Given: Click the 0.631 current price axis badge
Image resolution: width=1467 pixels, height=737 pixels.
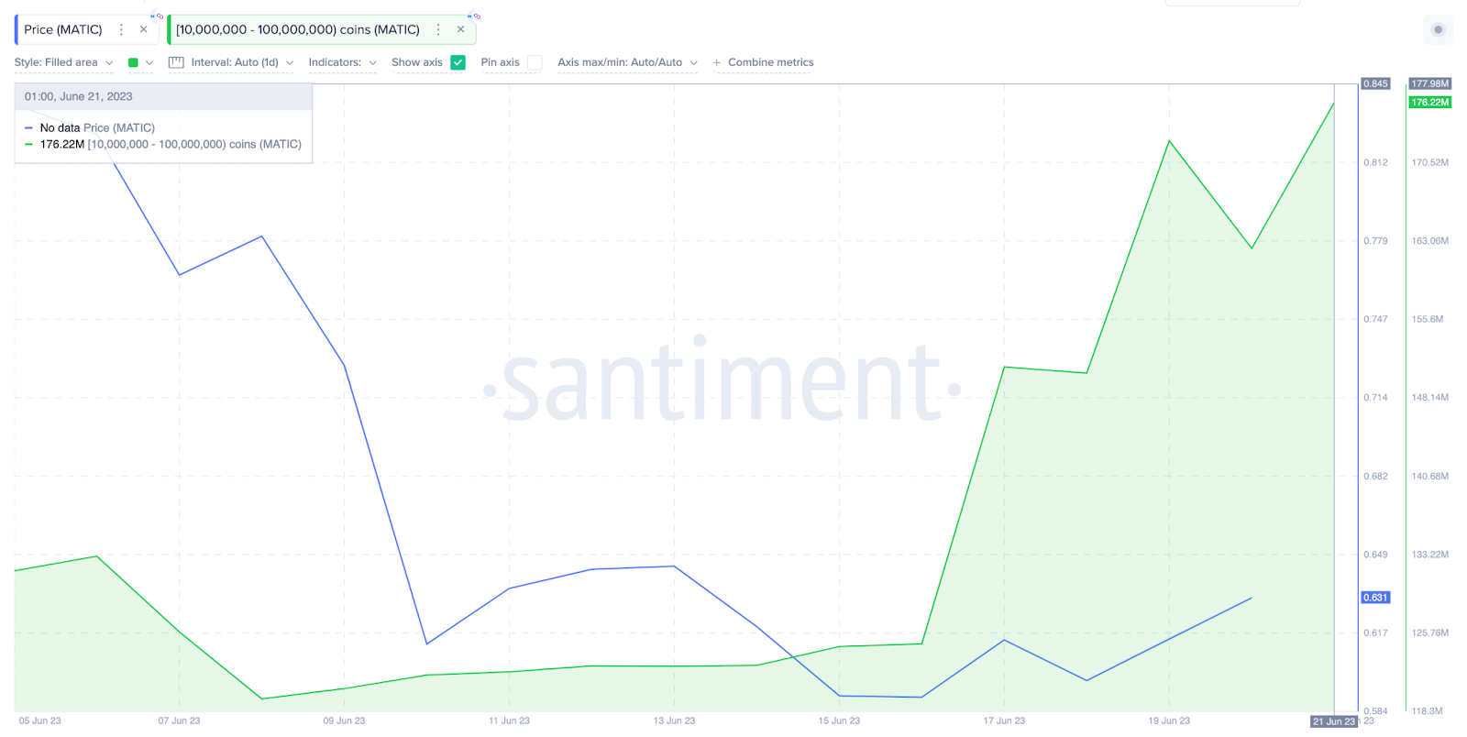Looking at the screenshot, I should tap(1375, 598).
